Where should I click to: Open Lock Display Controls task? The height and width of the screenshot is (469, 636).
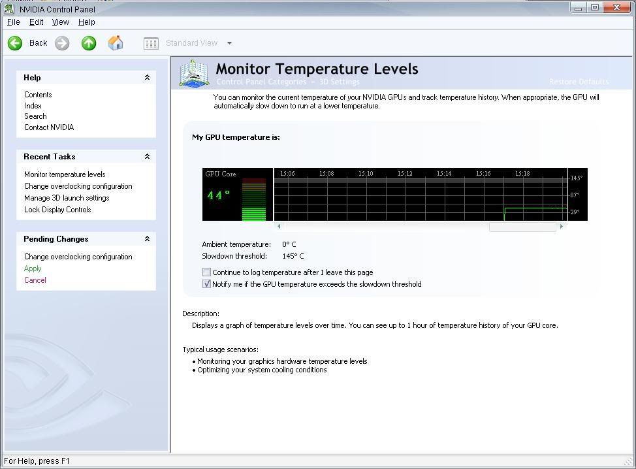pyautogui.click(x=57, y=210)
